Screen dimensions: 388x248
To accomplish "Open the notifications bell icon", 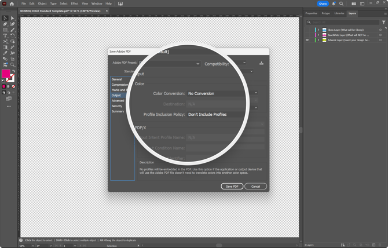I will 334,3.
